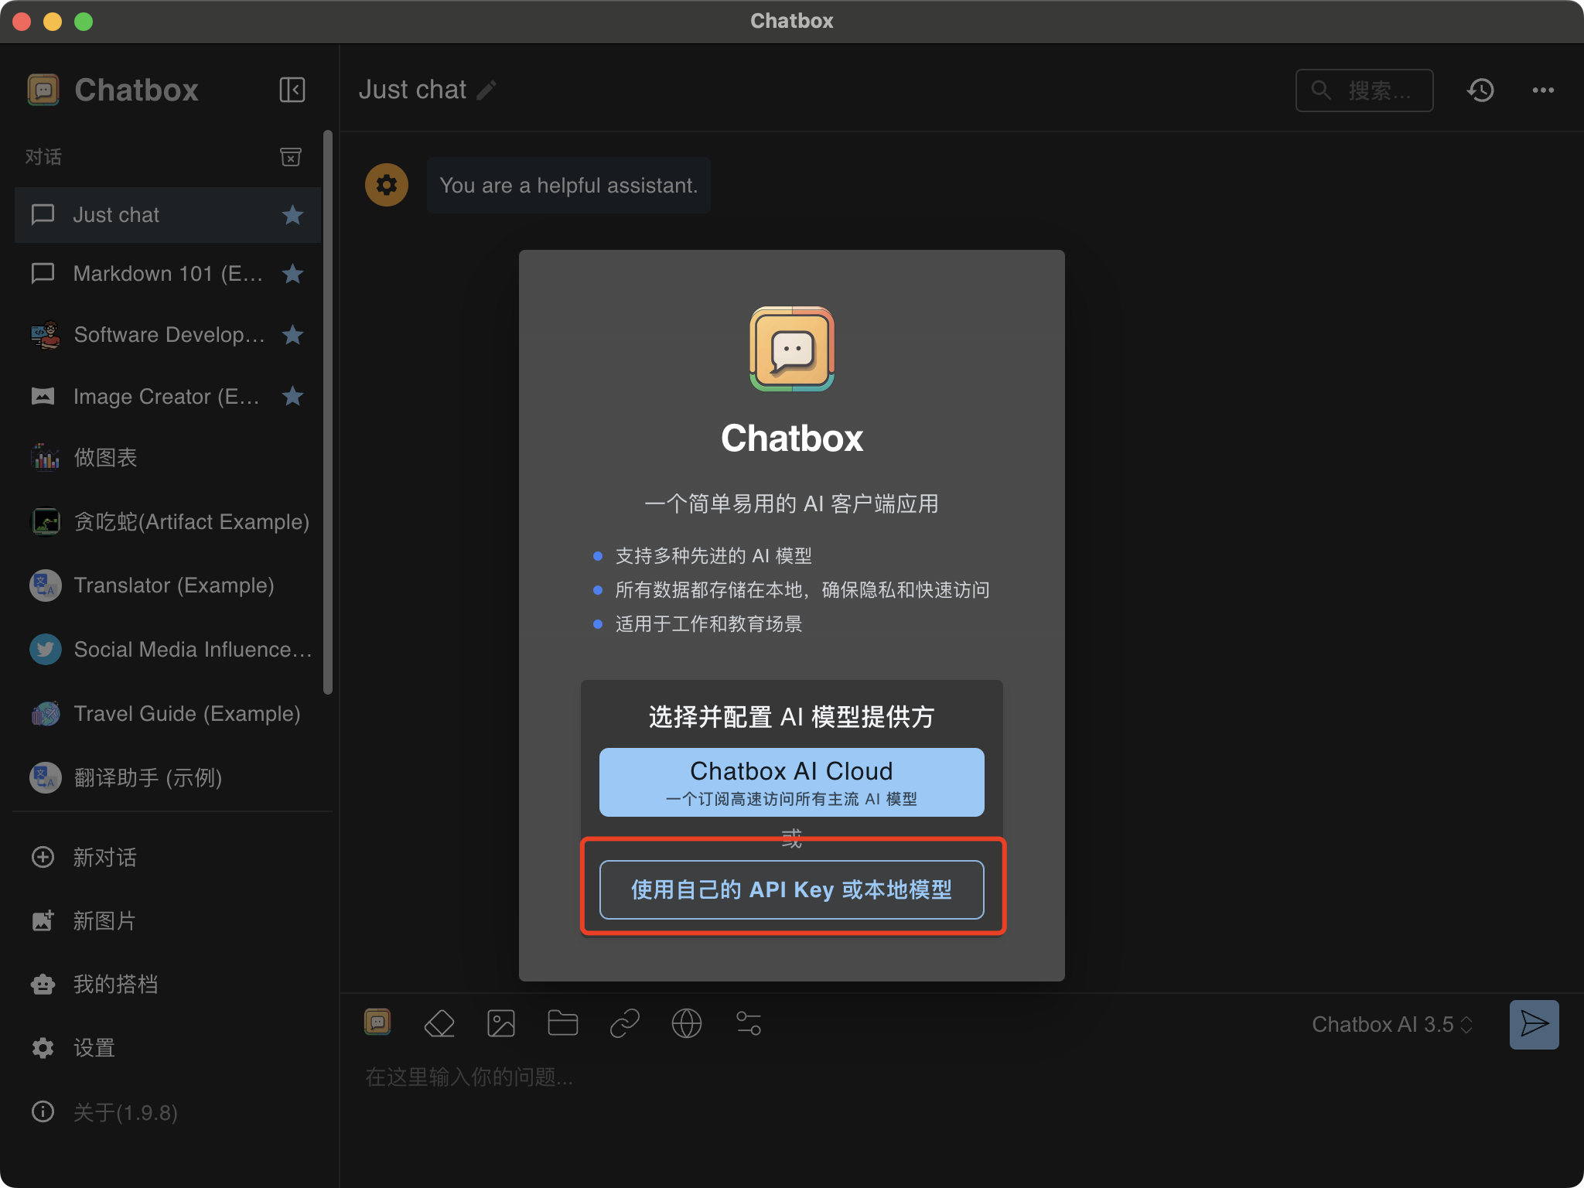1584x1188 pixels.
Task: Click the link attachment icon
Action: pos(624,1023)
